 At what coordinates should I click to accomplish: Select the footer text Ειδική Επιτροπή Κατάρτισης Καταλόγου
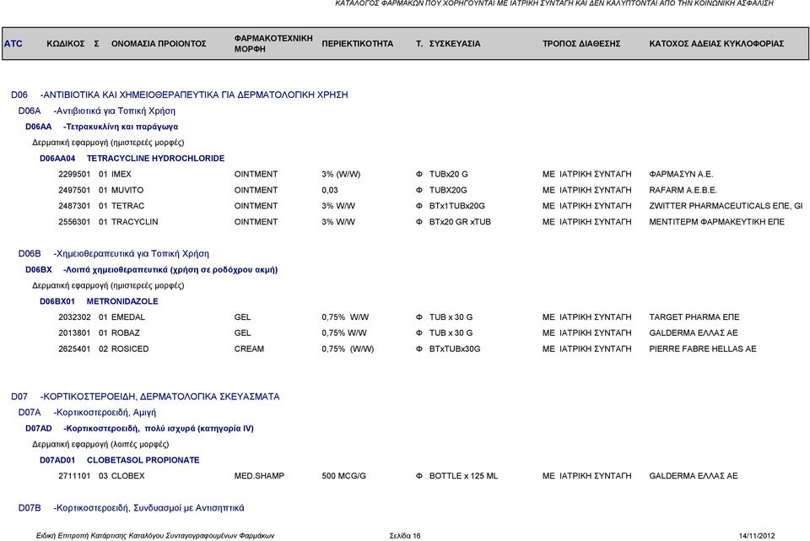pos(155,536)
